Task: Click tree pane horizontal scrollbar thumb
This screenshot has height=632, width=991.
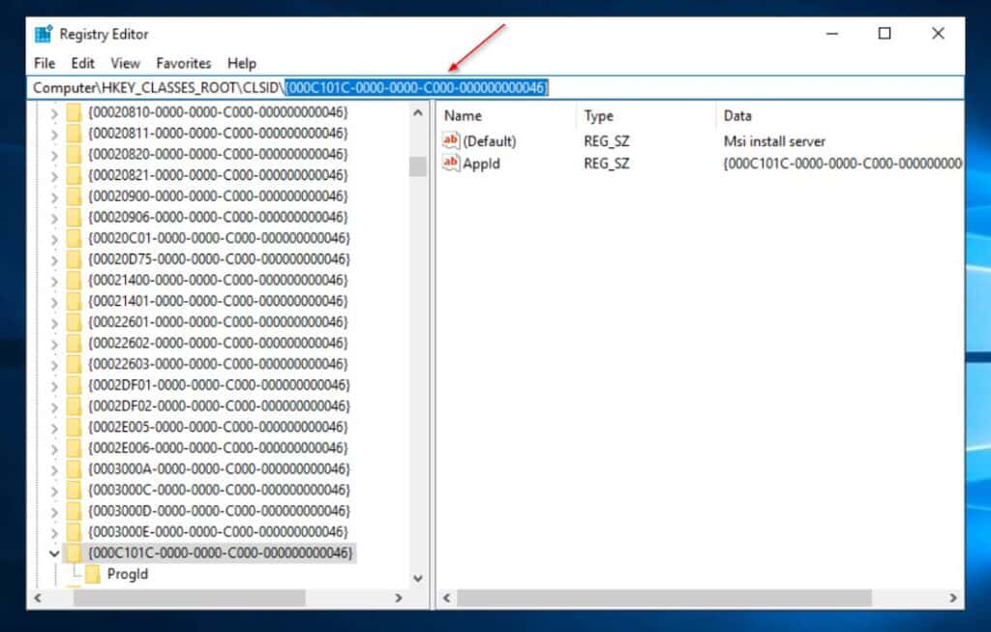Action: [190, 598]
